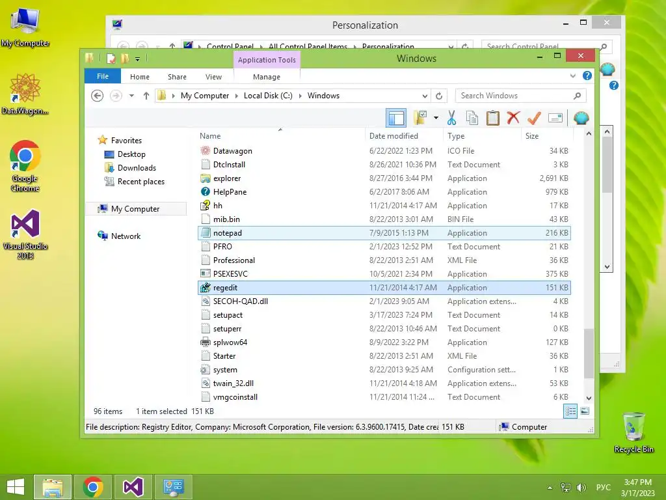Viewport: 666px width, 500px height.
Task: Click the Rename label icon in toolbar
Action: [x=555, y=118]
